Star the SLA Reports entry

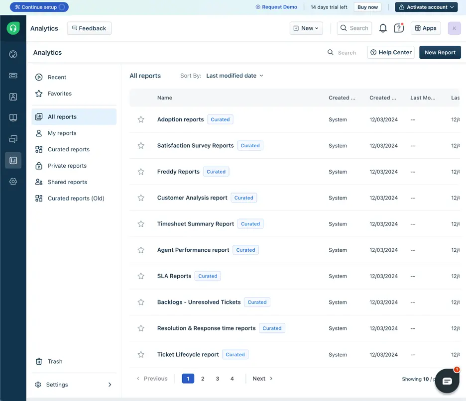tap(141, 276)
